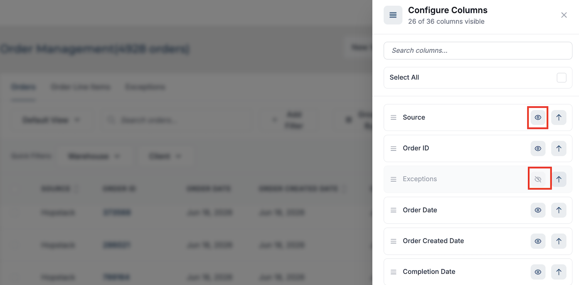This screenshot has height=285, width=579.
Task: Grab the drag handle next to Source
Action: [x=394, y=117]
